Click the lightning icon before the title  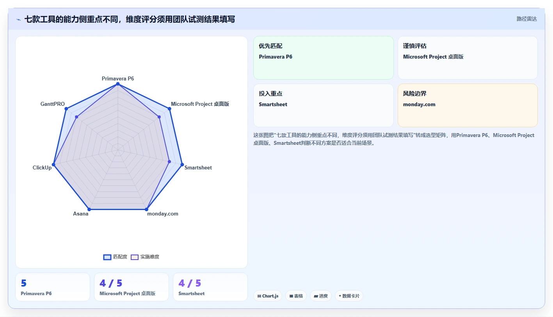pos(18,20)
